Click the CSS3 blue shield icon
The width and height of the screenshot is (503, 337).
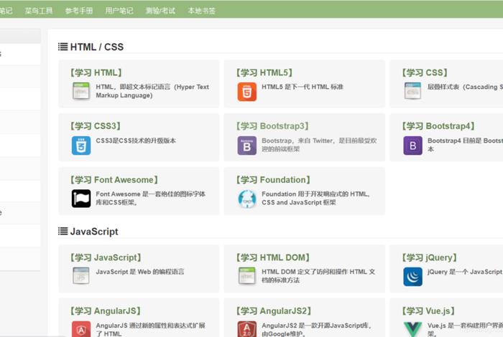pos(81,146)
